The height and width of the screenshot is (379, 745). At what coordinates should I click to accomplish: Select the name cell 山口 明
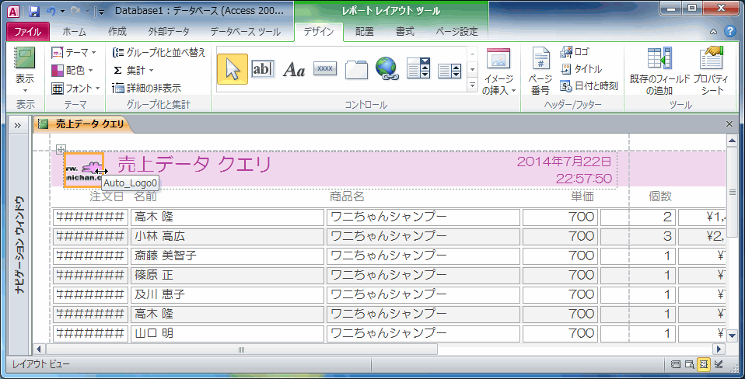coord(228,333)
